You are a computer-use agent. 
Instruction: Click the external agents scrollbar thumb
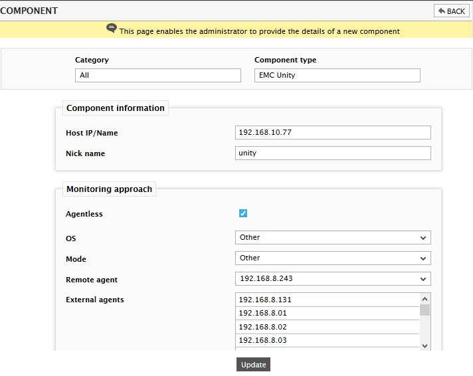tap(425, 310)
